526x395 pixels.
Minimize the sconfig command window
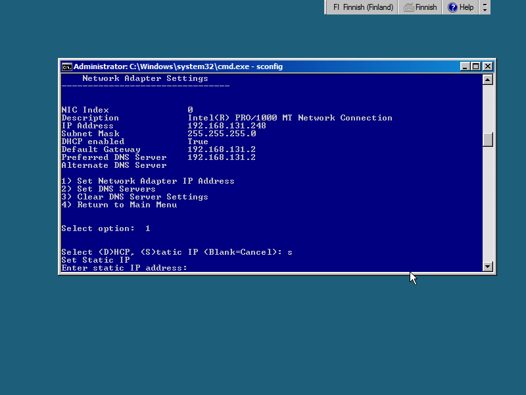[x=466, y=66]
